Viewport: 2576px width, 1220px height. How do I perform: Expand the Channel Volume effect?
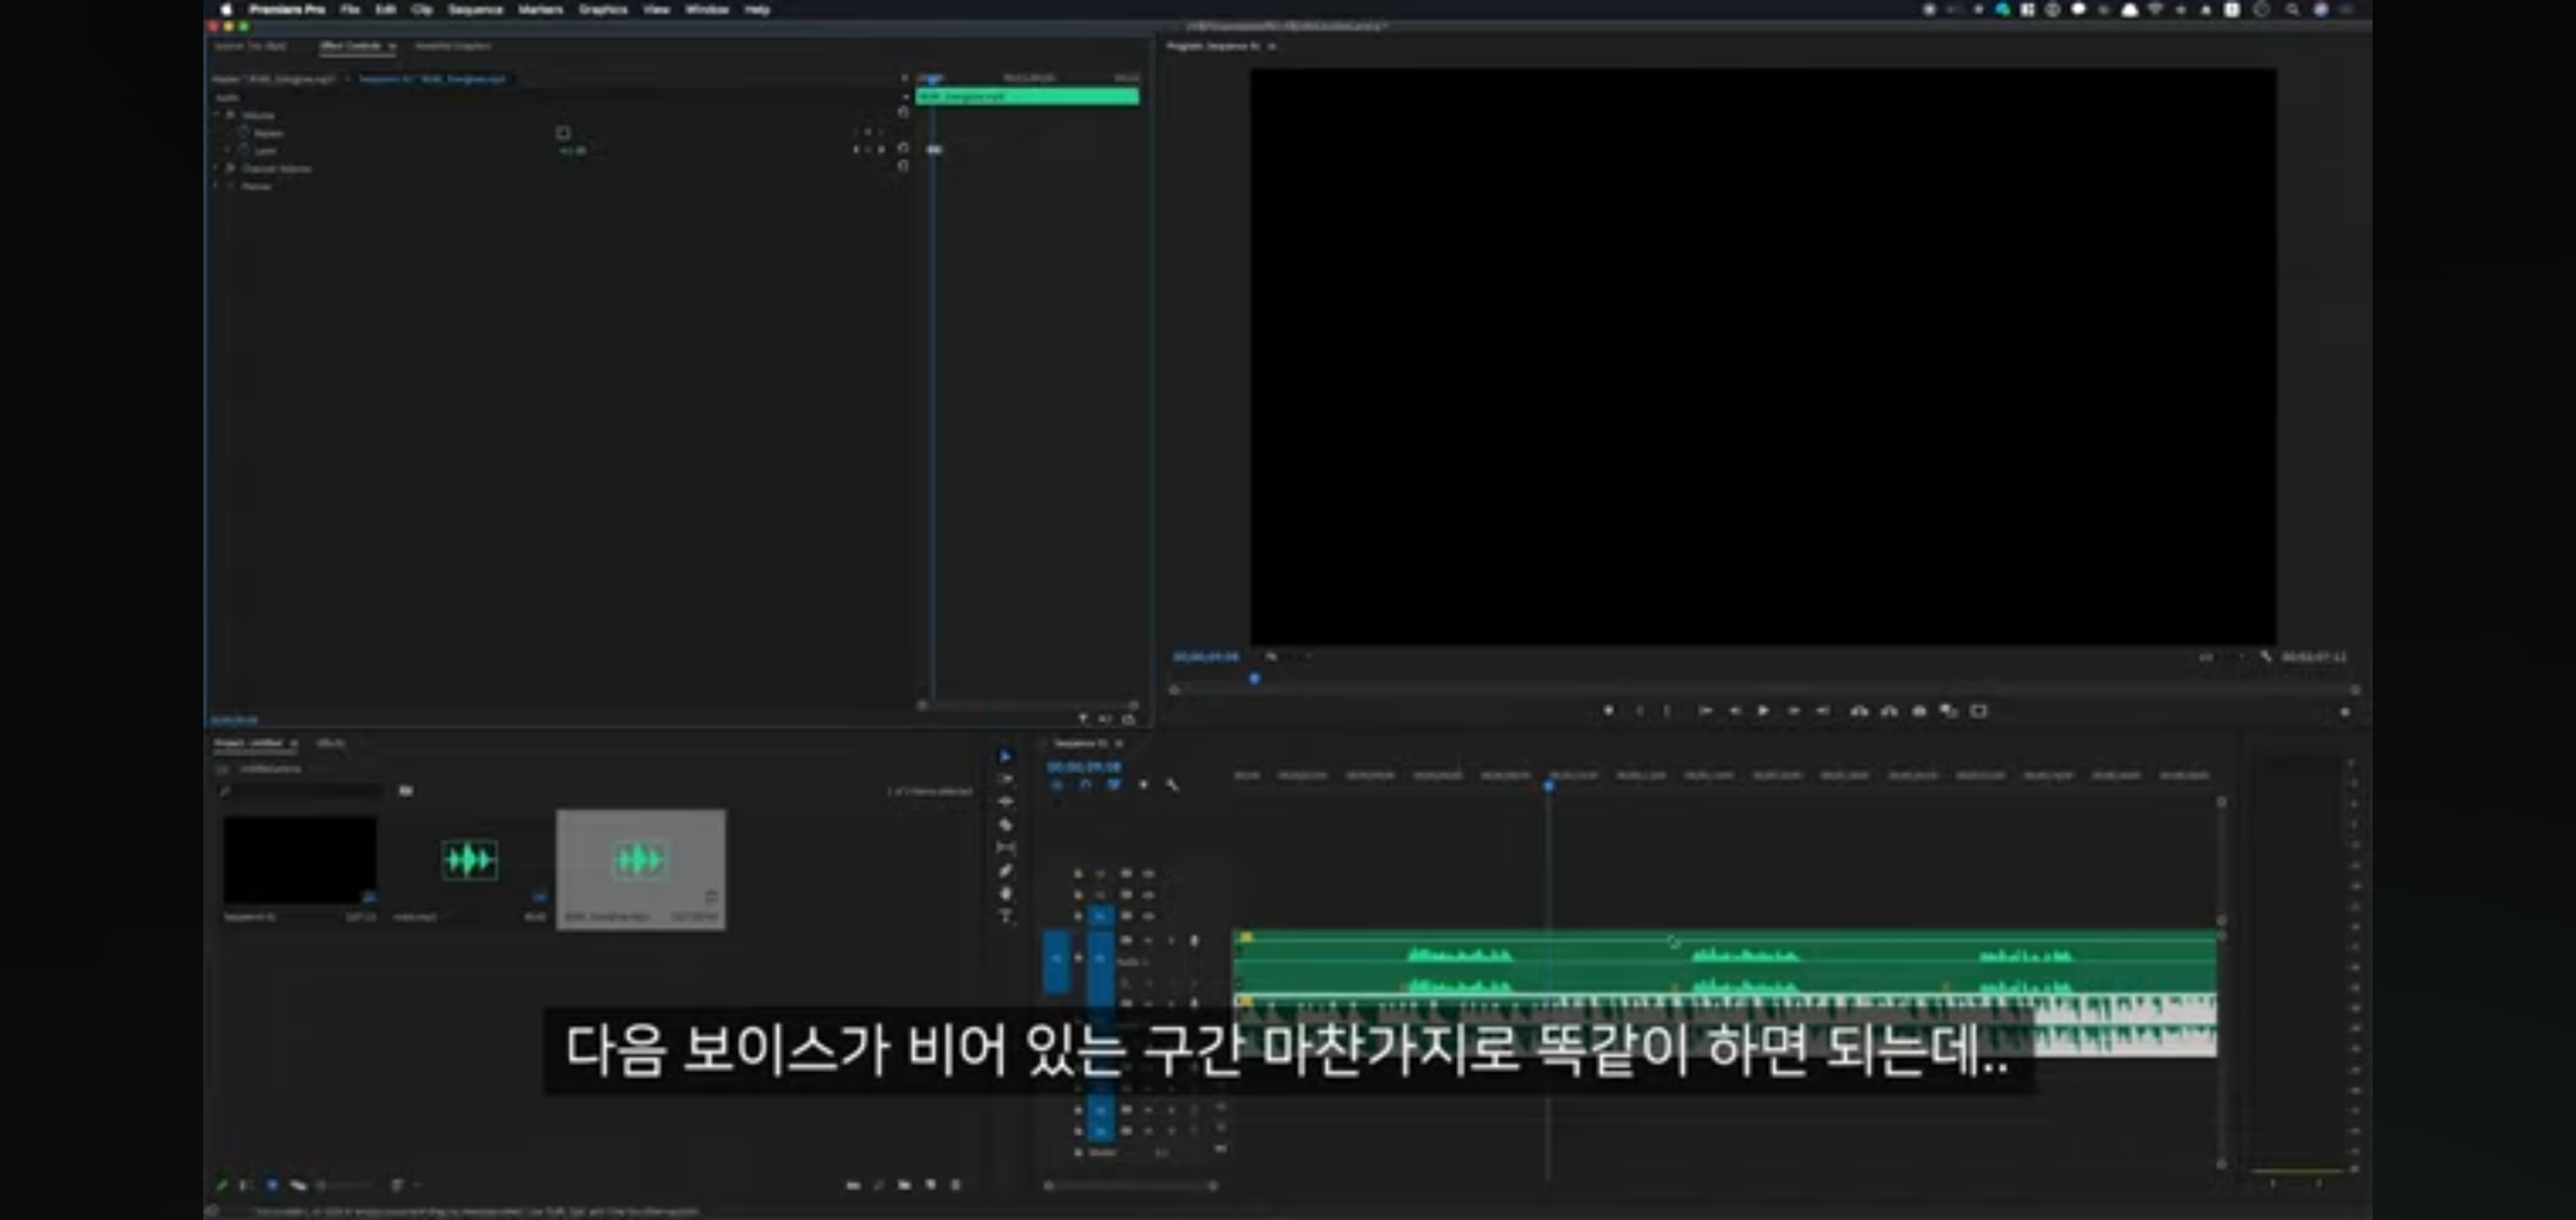tap(217, 169)
